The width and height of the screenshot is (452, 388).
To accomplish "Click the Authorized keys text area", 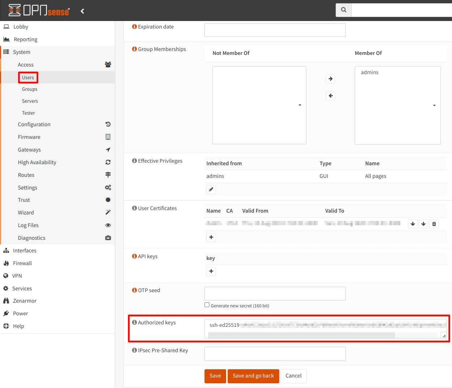I will 326,329.
